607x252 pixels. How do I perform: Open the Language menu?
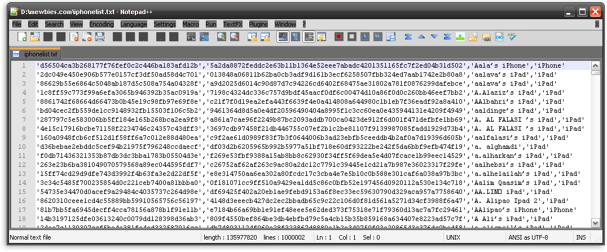tap(134, 24)
